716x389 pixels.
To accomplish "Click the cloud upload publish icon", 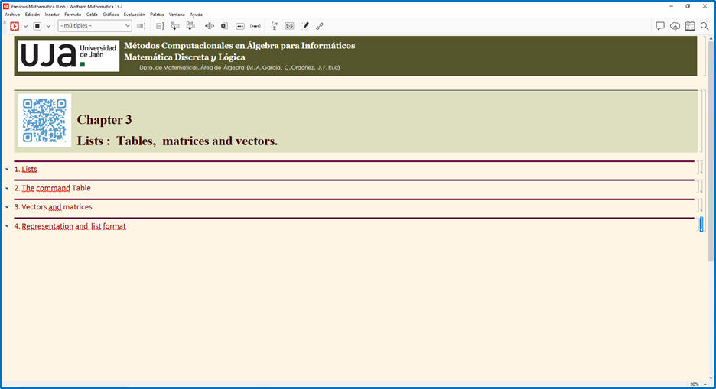I will 675,26.
